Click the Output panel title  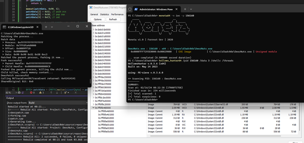(x=10, y=98)
